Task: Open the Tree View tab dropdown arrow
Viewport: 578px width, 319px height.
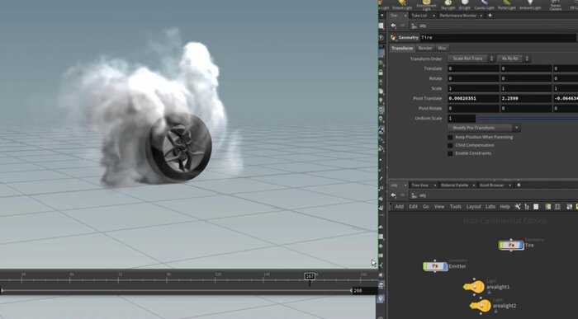Action: click(x=434, y=185)
